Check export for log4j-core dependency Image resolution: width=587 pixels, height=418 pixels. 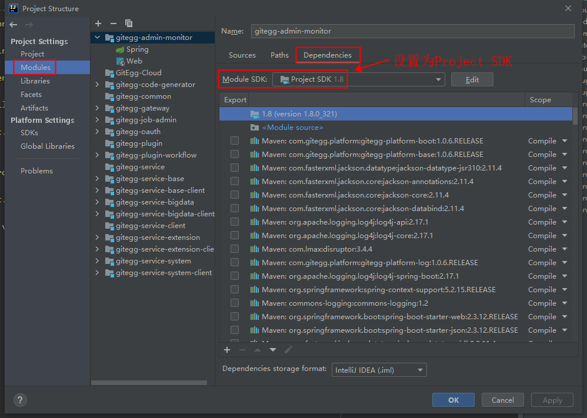235,235
